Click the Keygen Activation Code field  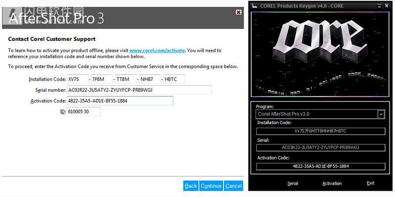[320, 166]
